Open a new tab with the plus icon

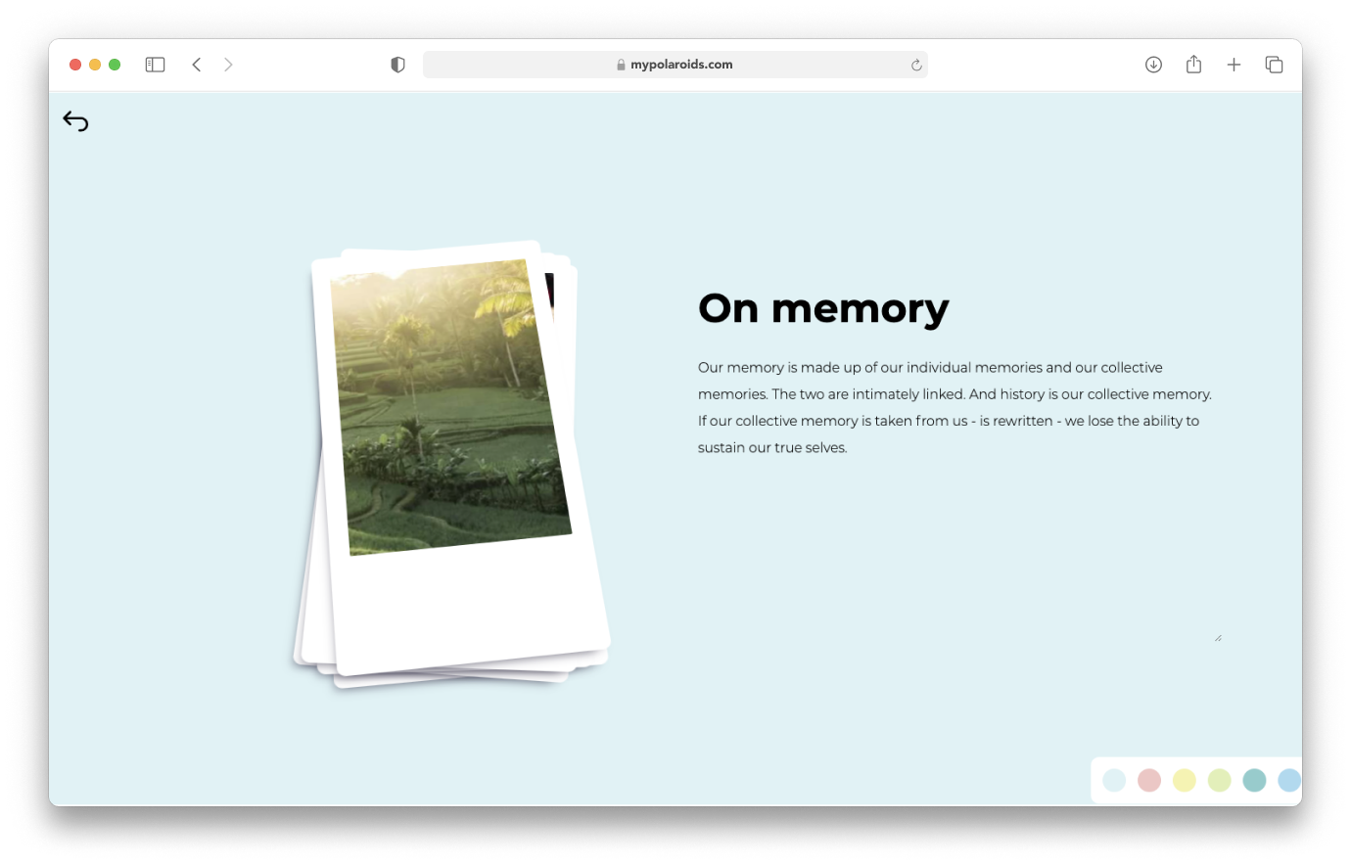(1234, 65)
